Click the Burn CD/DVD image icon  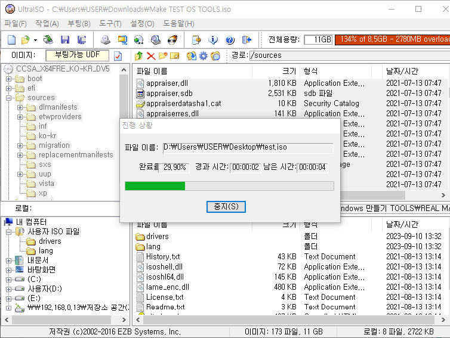[172, 39]
